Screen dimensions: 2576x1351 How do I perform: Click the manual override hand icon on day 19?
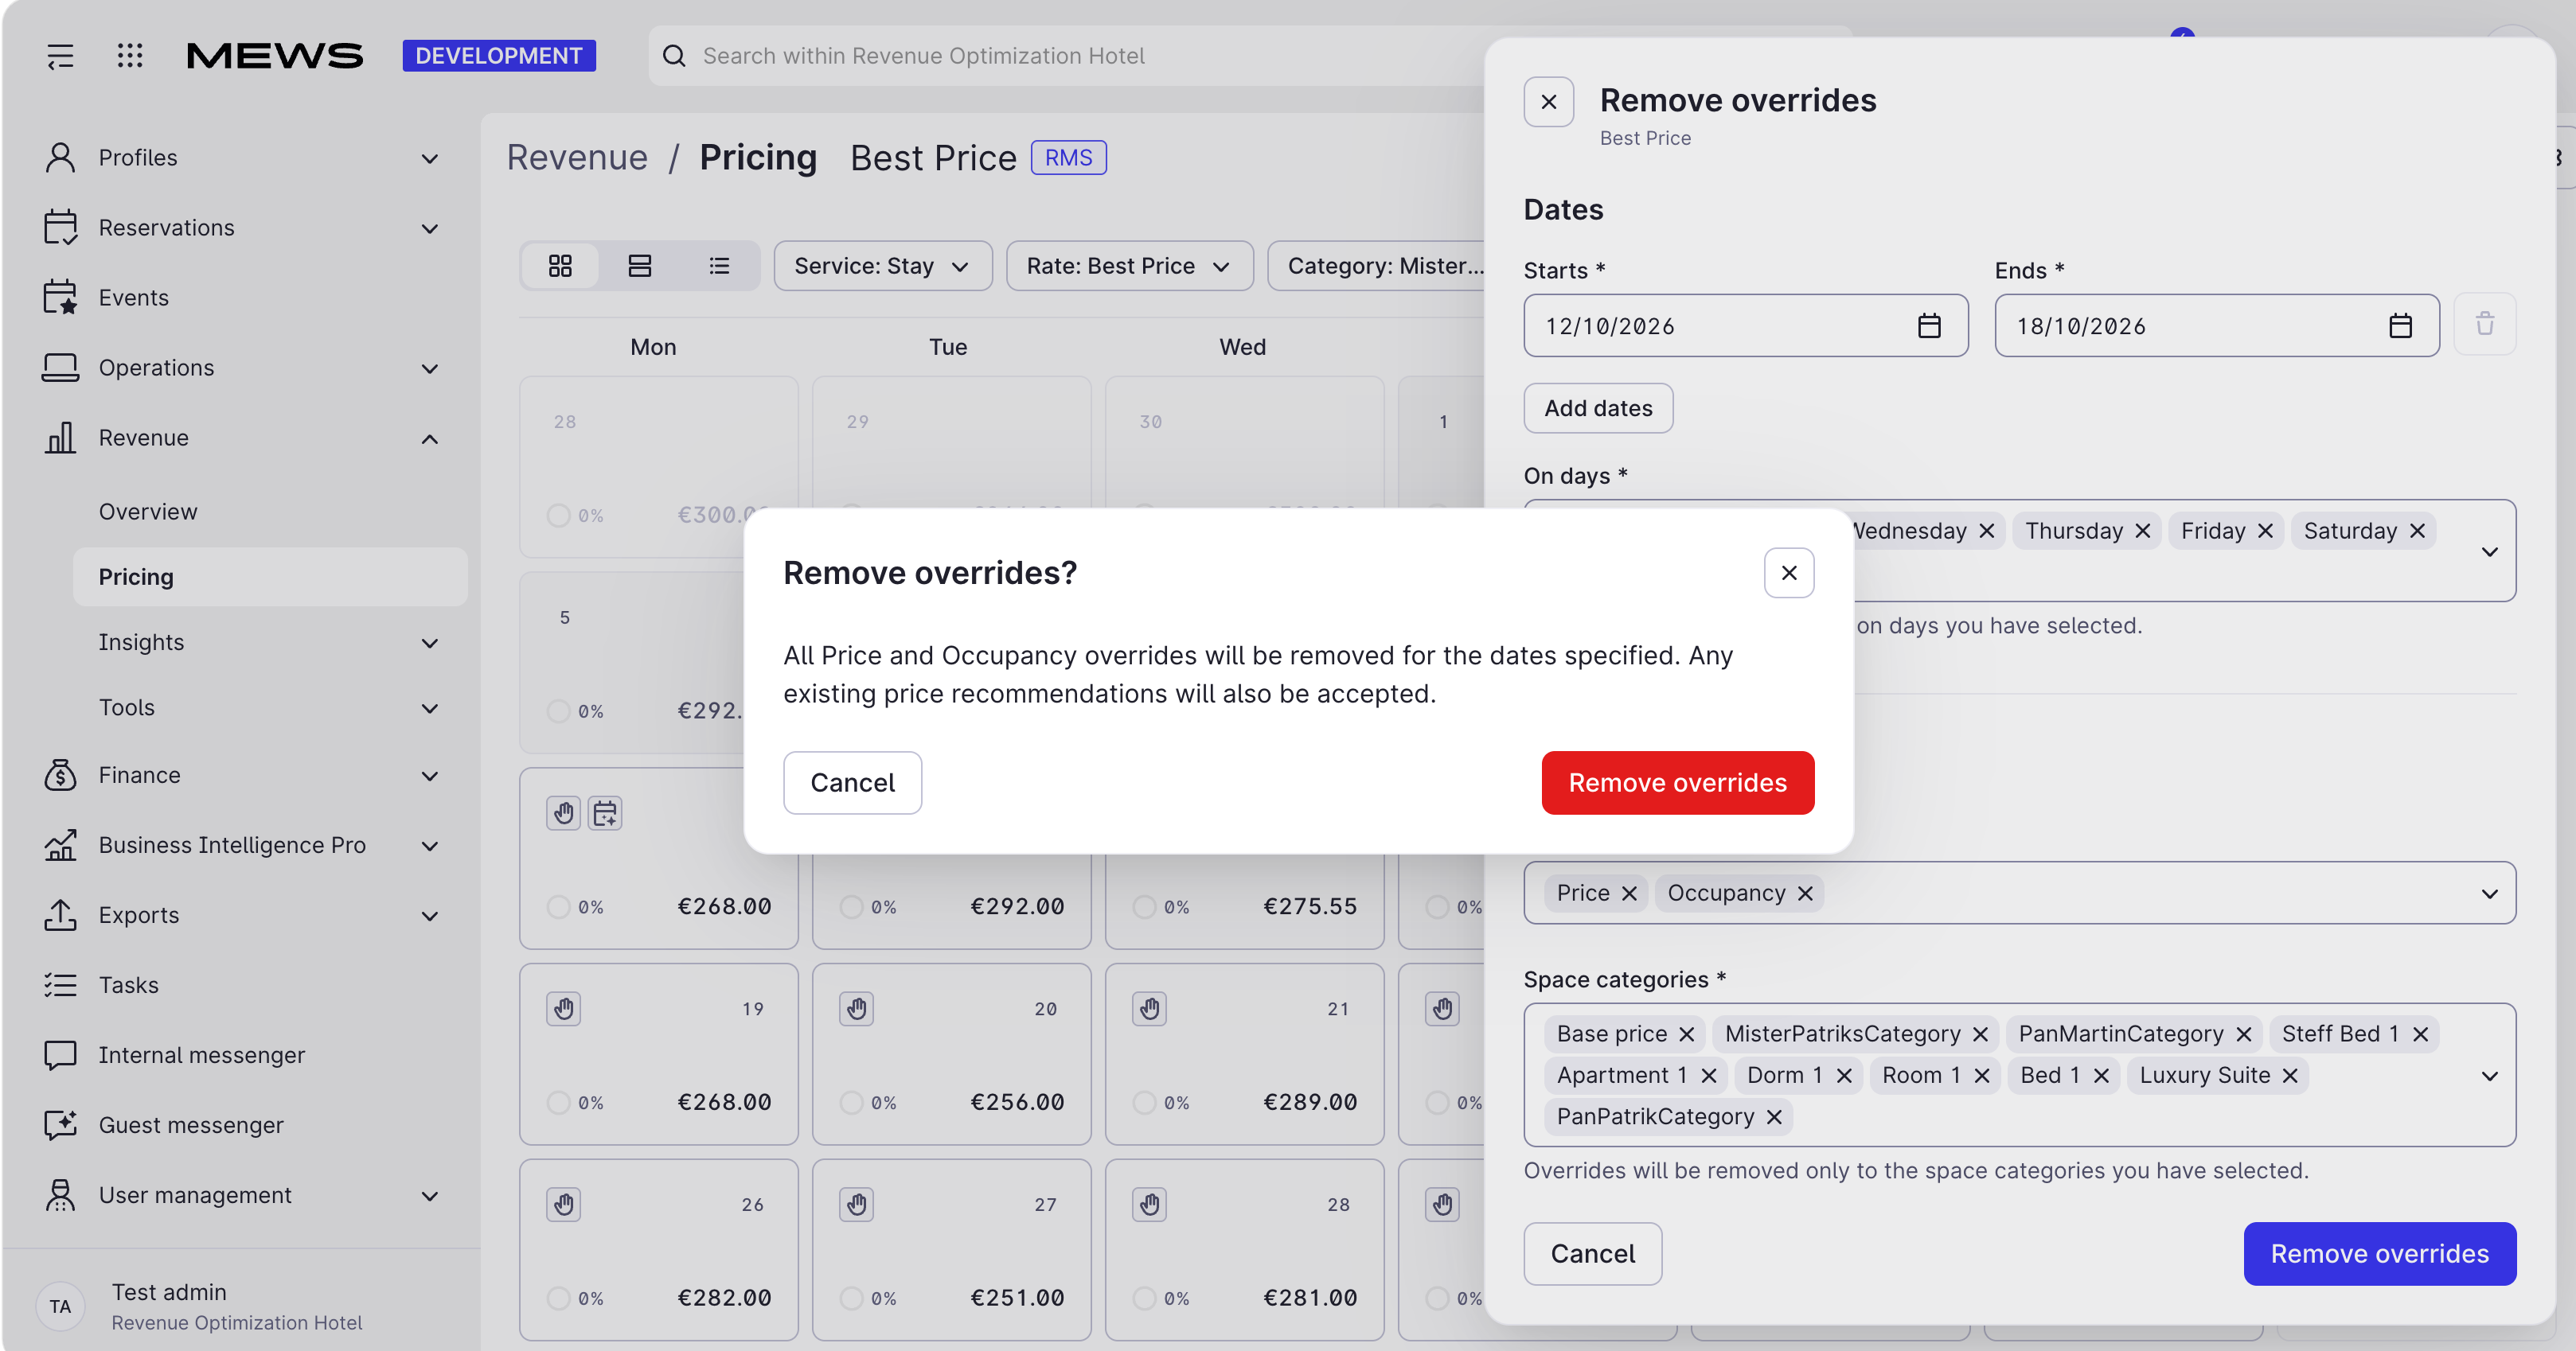pyautogui.click(x=564, y=1009)
